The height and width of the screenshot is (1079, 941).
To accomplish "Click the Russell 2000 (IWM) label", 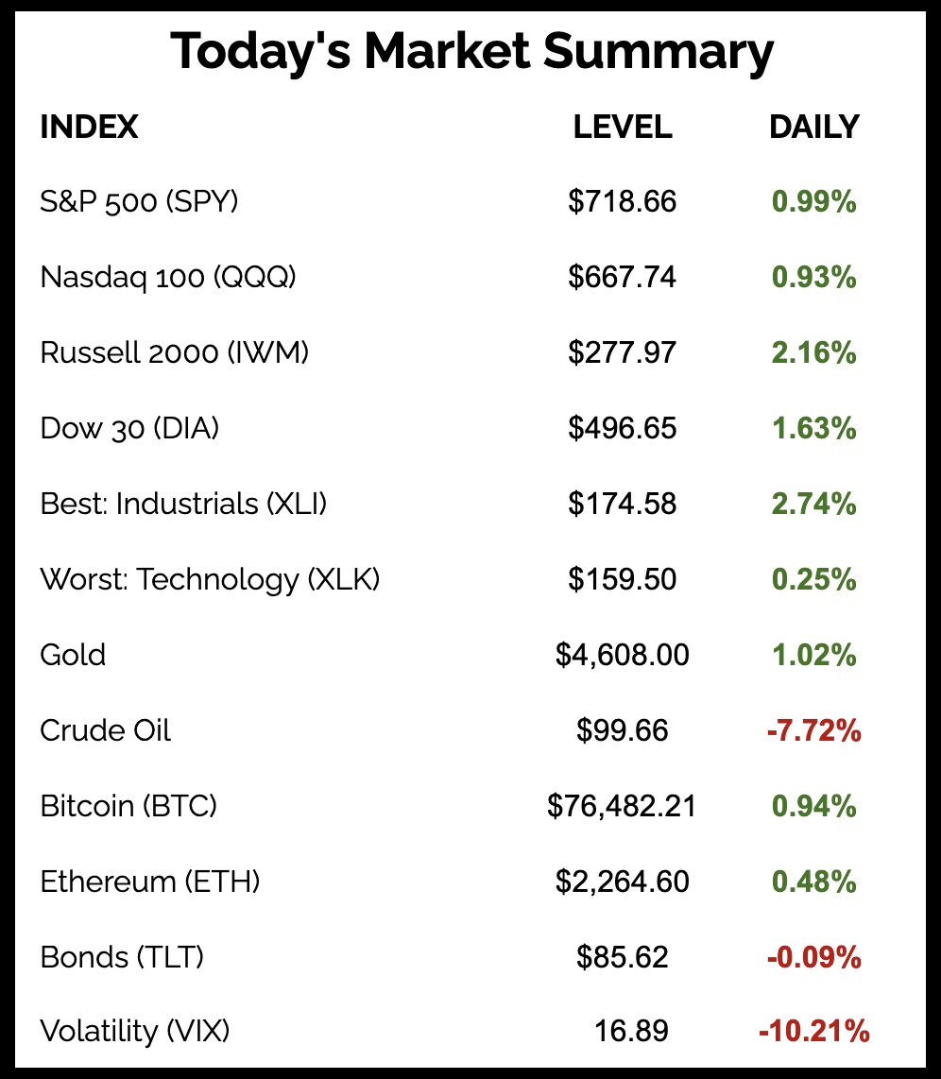I will click(x=175, y=352).
